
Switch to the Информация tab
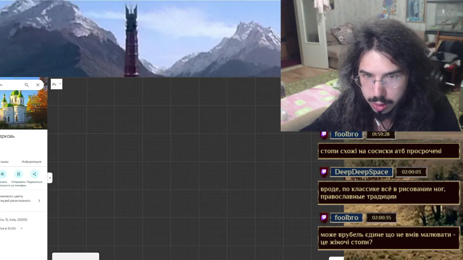coord(31,162)
